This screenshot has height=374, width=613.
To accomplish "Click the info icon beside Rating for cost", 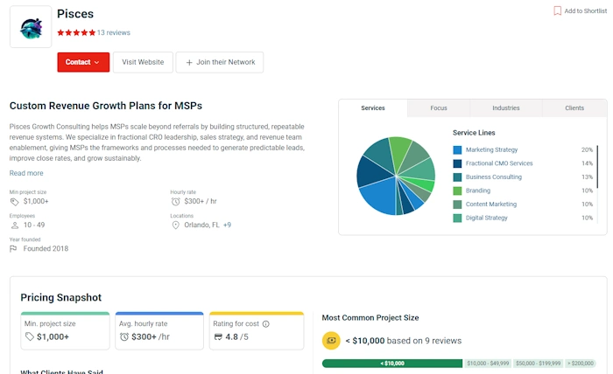I will 266,324.
